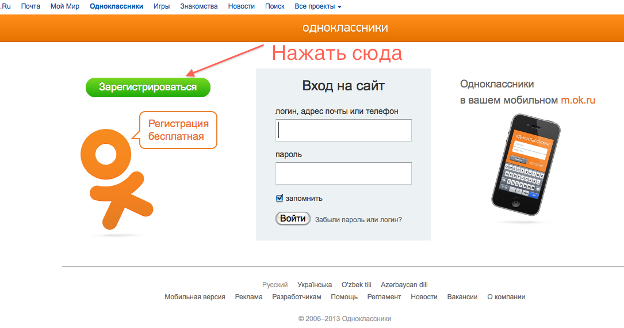This screenshot has width=624, height=328.
Task: Focus the login, email or phone field
Action: pyautogui.click(x=343, y=130)
